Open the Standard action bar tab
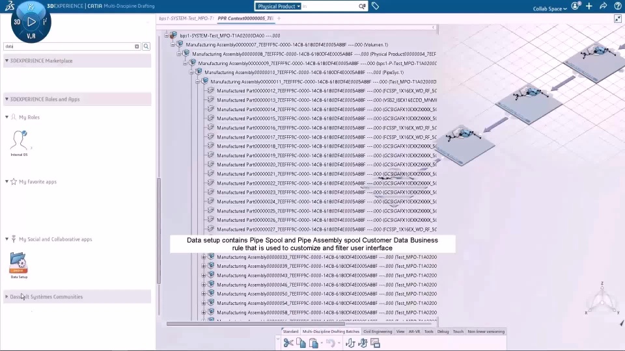This screenshot has height=351, width=625. pos(290,331)
